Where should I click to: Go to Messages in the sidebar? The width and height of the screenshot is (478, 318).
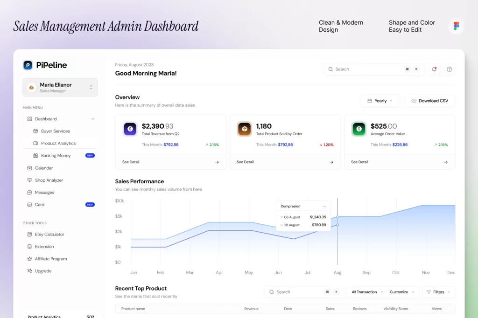point(44,192)
